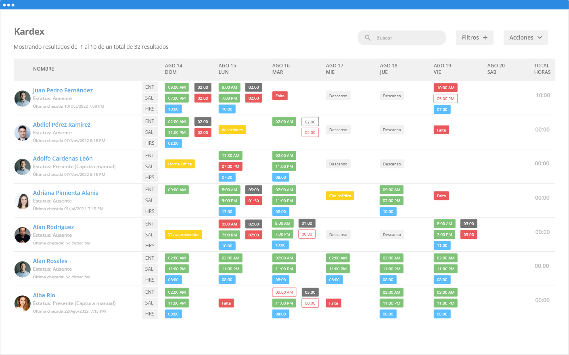Select the Cita médica badge
This screenshot has height=355, width=569.
340,196
